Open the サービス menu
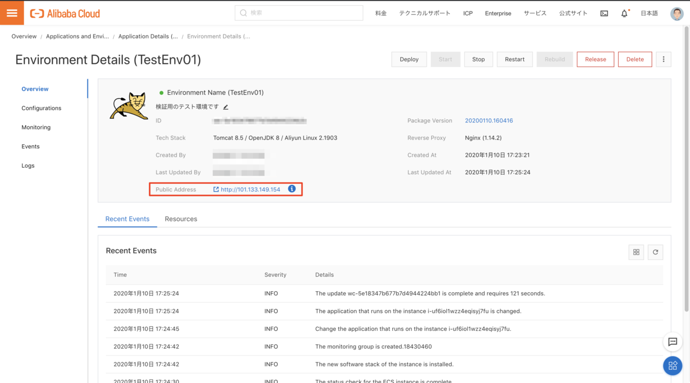The width and height of the screenshot is (690, 383). click(535, 13)
